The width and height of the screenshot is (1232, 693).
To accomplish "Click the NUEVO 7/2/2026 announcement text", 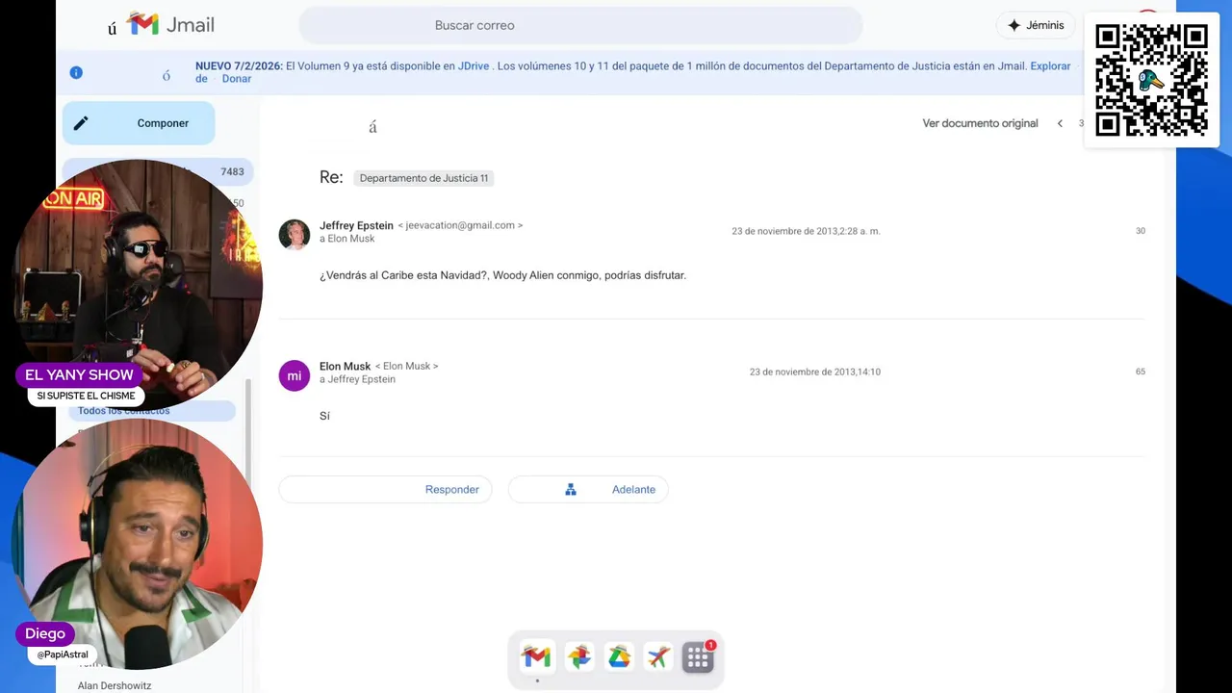I will [x=239, y=66].
